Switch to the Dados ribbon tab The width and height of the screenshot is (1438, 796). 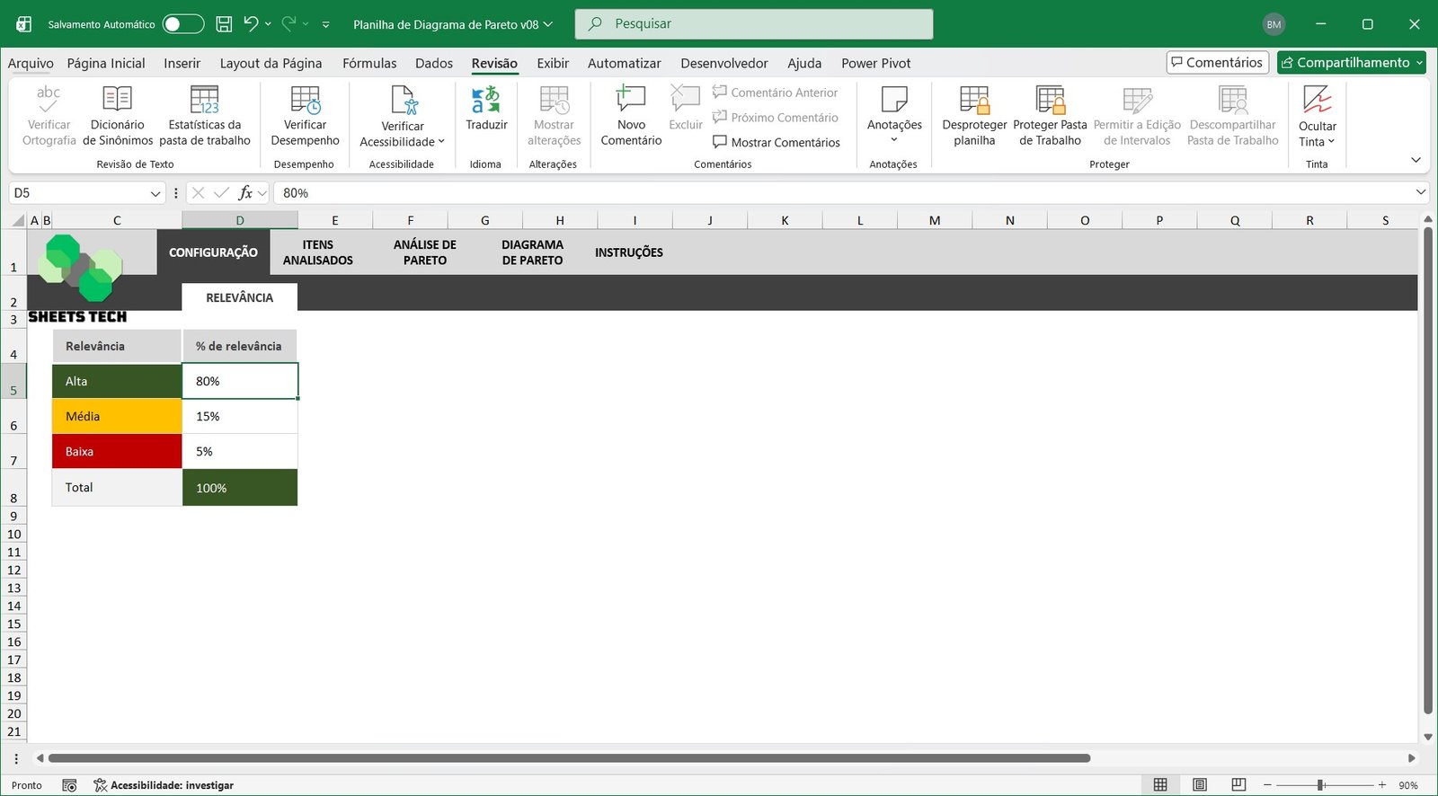point(434,63)
